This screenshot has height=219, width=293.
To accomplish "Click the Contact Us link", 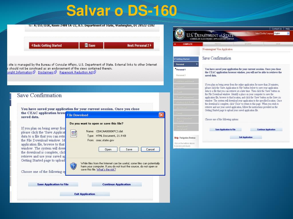I will tap(277, 29).
